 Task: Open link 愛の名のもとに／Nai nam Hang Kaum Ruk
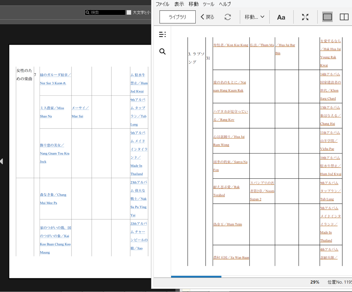[x=230, y=86]
